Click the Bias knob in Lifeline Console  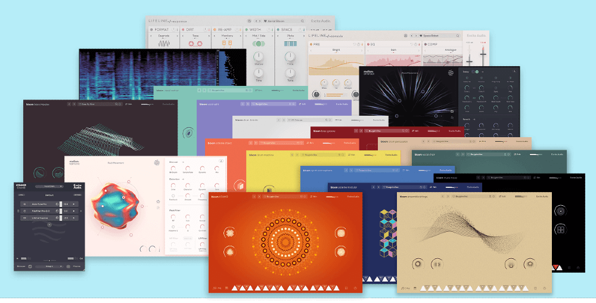click(324, 82)
